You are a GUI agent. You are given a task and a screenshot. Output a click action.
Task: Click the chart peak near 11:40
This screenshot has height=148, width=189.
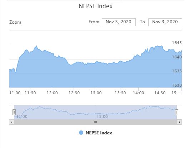(x=36, y=46)
